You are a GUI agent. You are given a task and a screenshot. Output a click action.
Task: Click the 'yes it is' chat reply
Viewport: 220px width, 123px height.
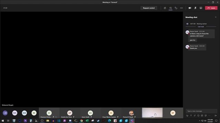[192, 40]
